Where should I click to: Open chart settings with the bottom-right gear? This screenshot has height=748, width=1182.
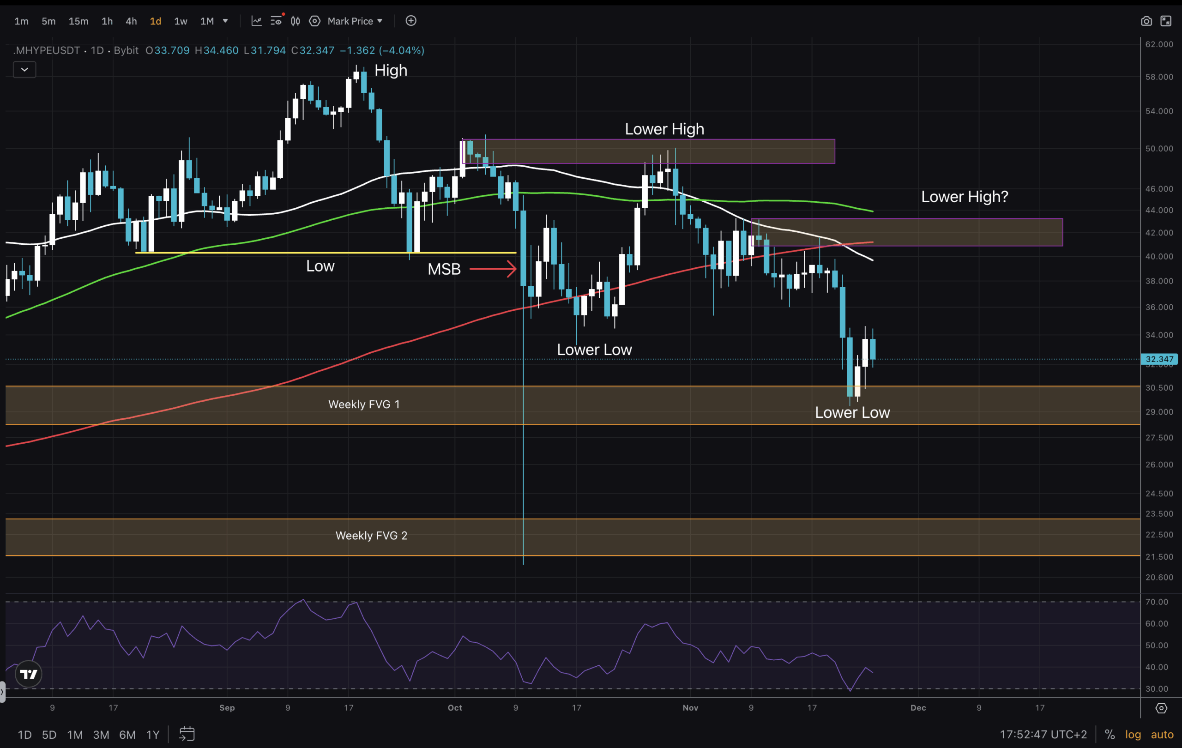(1161, 708)
